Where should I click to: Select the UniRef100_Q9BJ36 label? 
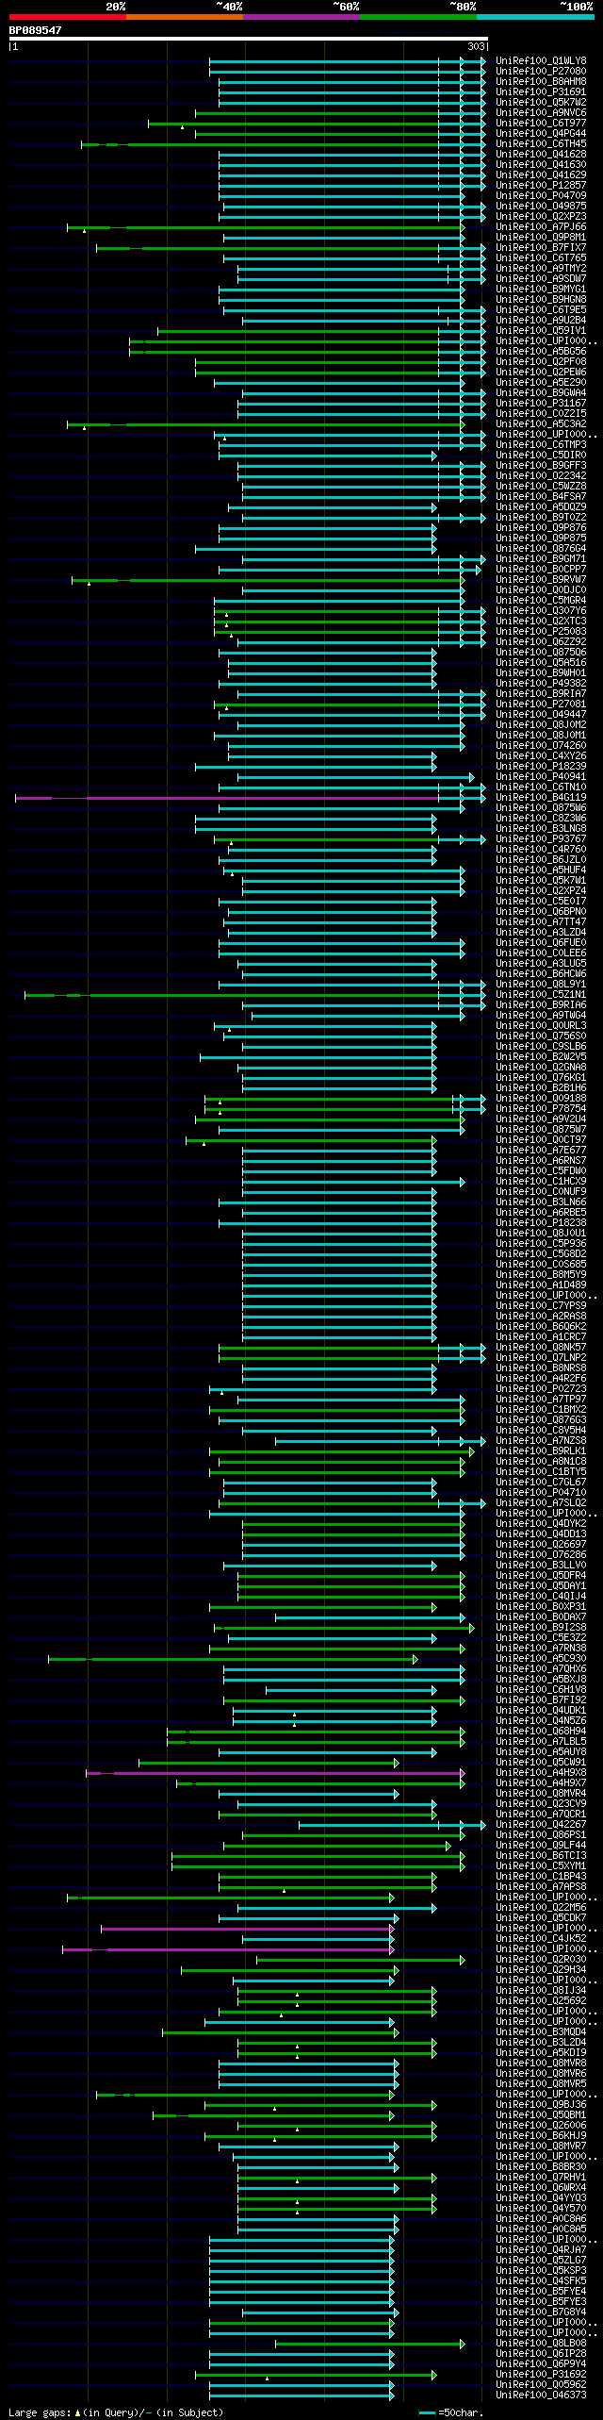(x=541, y=2104)
